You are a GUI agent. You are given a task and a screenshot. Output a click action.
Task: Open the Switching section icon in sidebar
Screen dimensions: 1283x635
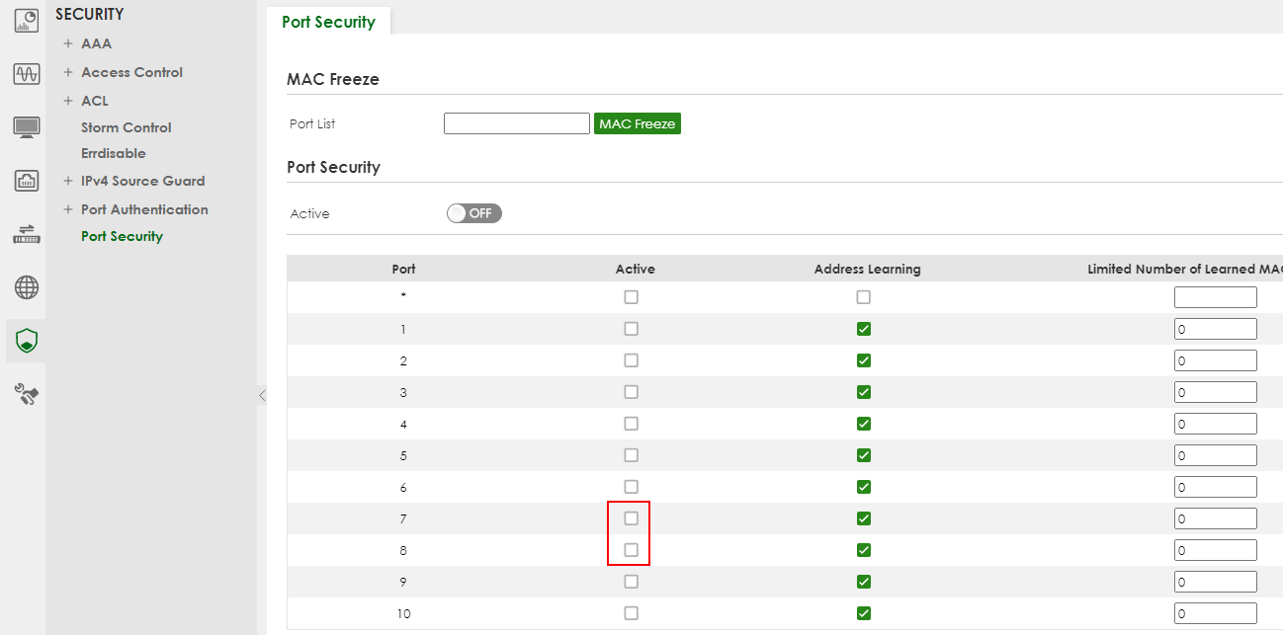(x=25, y=234)
